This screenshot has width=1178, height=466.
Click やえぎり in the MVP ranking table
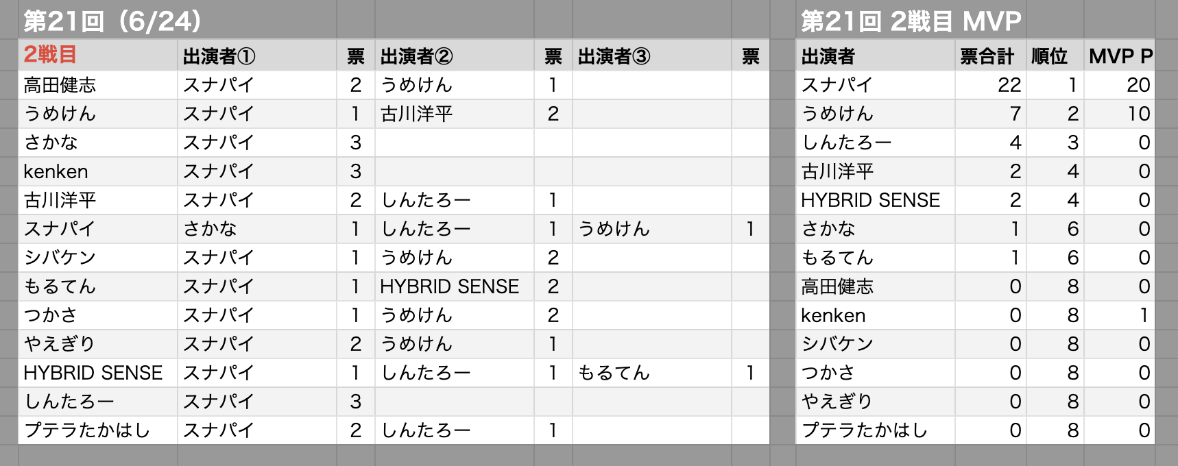tap(876, 402)
